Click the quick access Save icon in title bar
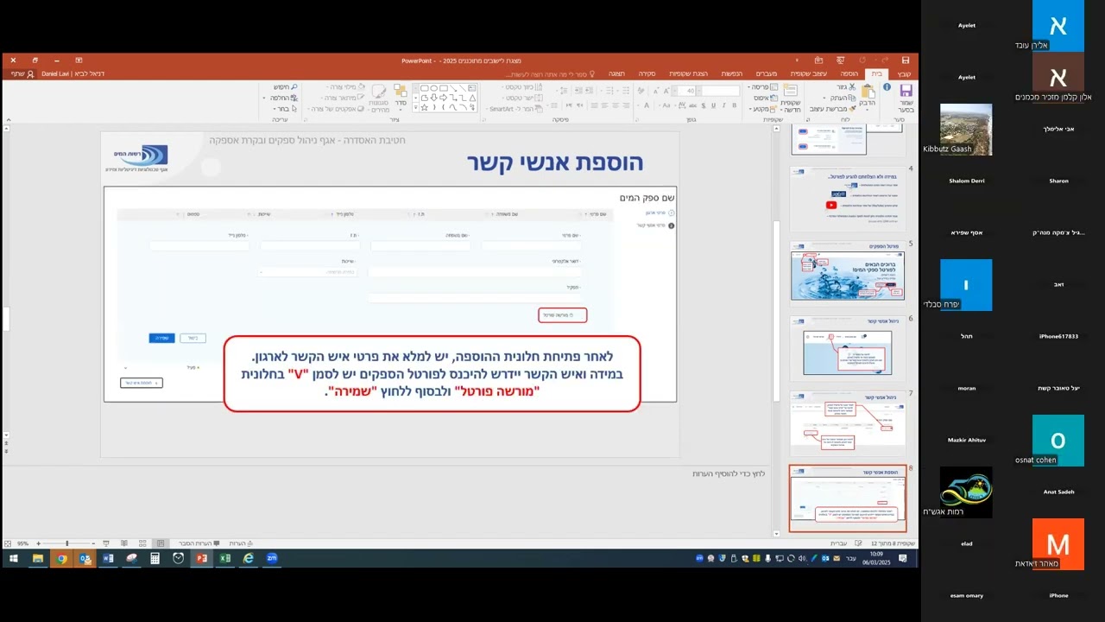This screenshot has width=1105, height=622. click(906, 60)
